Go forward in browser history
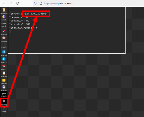Viewport: 144px width, 117px height. (x=11, y=3)
